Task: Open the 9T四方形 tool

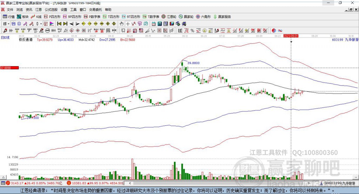Action: coord(131,17)
